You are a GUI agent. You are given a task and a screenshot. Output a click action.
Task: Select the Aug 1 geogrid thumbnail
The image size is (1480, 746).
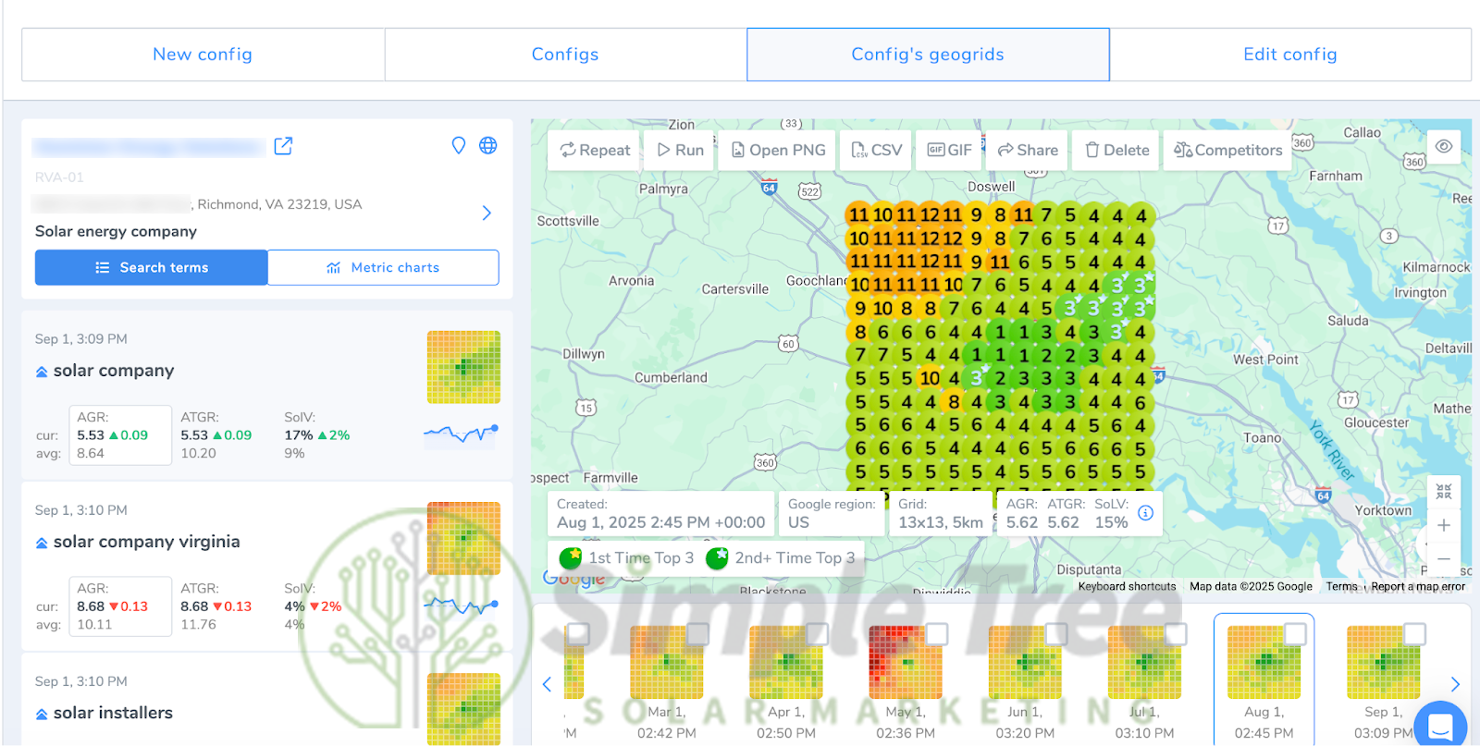click(x=1264, y=662)
